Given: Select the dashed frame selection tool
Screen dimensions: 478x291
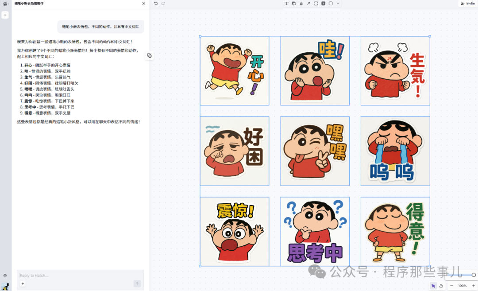Looking at the screenshot, I should click(316, 4).
